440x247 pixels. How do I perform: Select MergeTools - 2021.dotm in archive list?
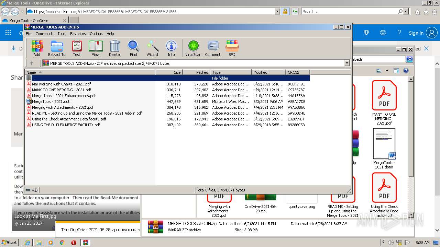tap(168, 102)
